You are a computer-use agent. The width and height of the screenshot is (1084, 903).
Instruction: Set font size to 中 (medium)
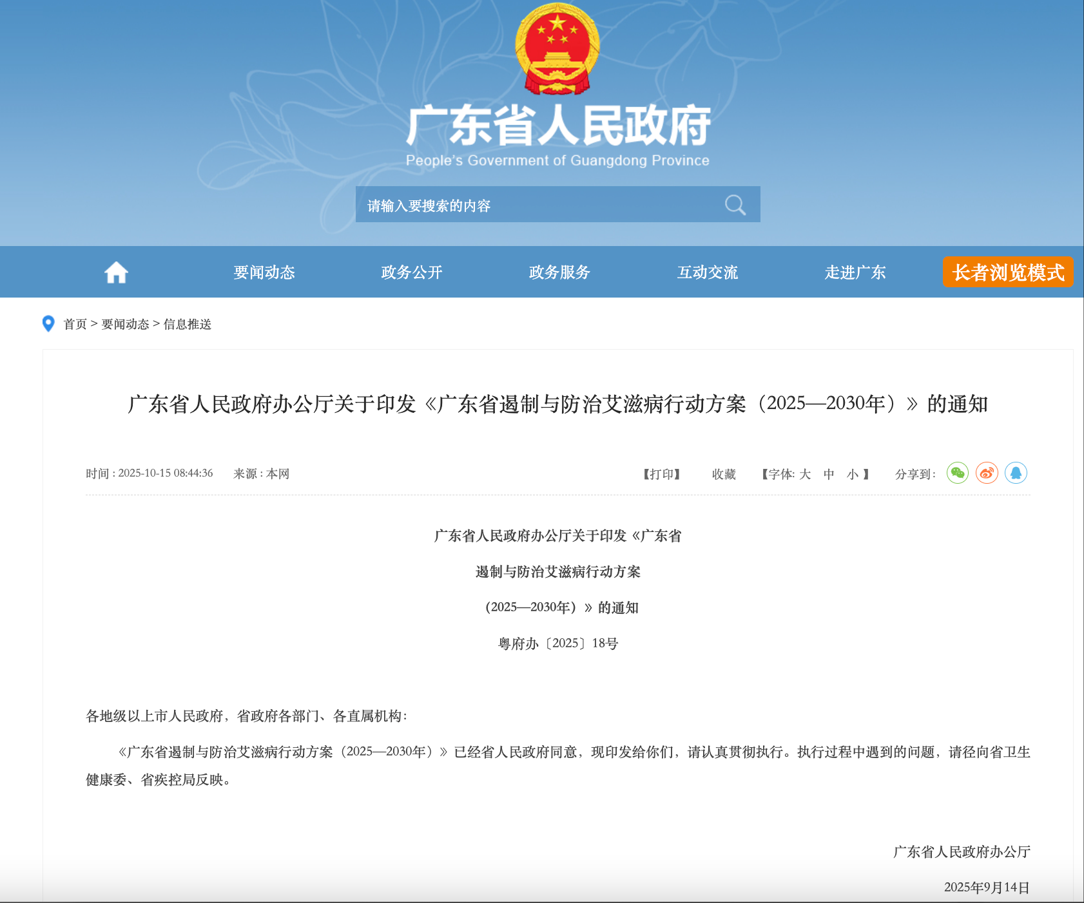829,474
